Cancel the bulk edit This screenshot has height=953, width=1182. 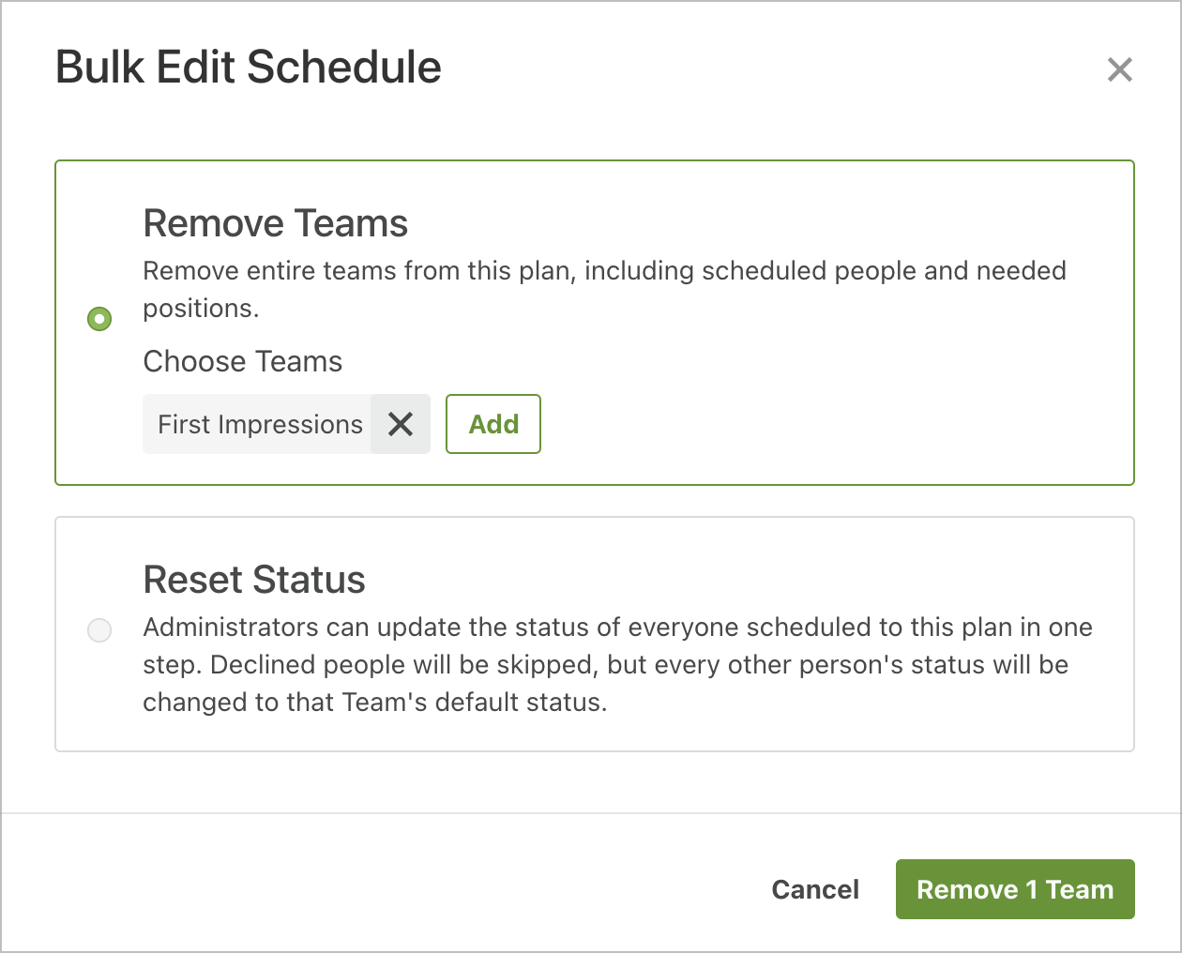tap(815, 889)
